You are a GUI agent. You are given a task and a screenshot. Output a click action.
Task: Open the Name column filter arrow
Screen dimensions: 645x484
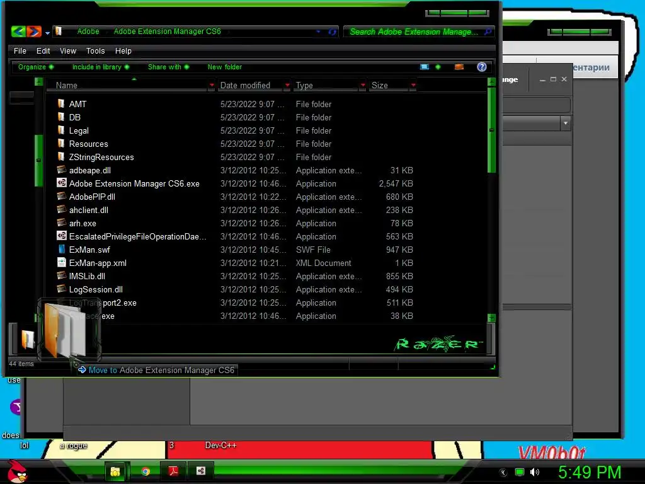tap(212, 85)
